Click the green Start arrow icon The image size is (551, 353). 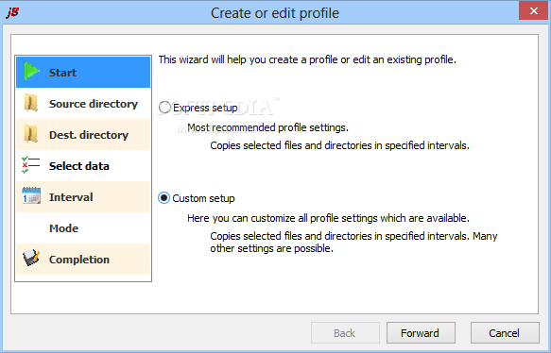(x=31, y=72)
